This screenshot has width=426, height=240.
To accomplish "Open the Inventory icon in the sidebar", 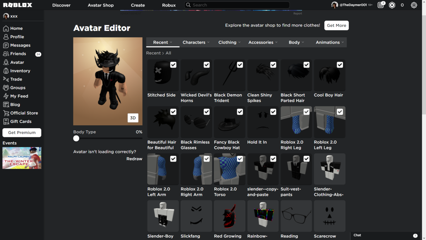I will tap(6, 71).
